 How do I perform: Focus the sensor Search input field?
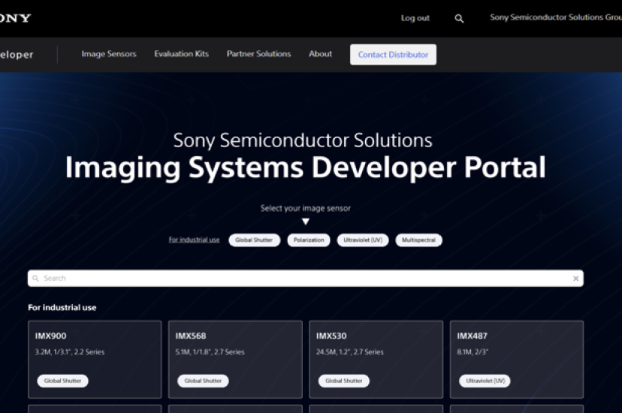(x=306, y=279)
